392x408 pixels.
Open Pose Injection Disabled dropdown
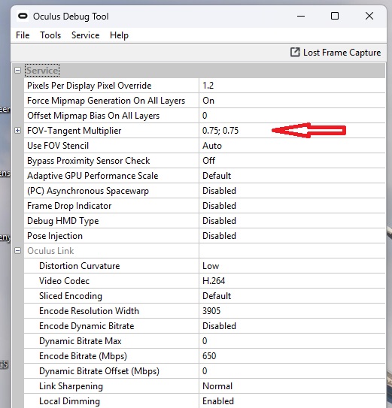click(x=292, y=236)
